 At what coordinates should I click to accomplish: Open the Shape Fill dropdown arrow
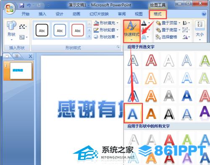[118, 23]
